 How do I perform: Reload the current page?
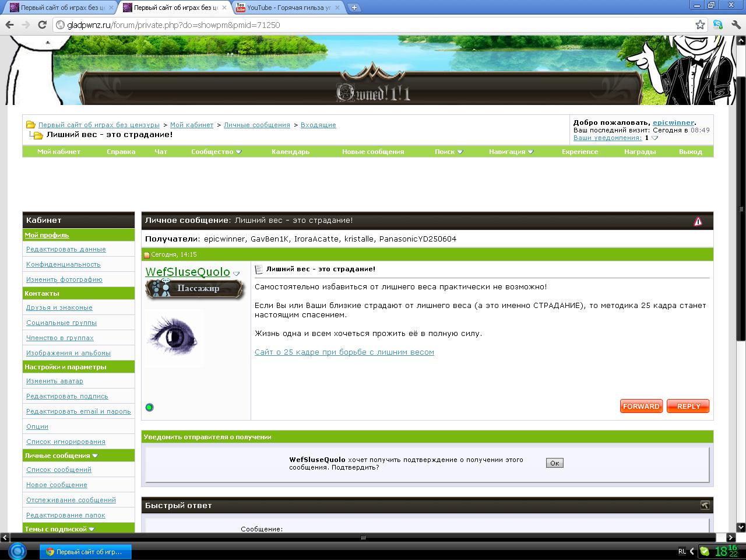(x=42, y=24)
